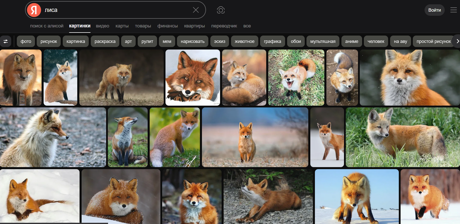
Task: Choose the на аву filter chip
Action: point(400,41)
